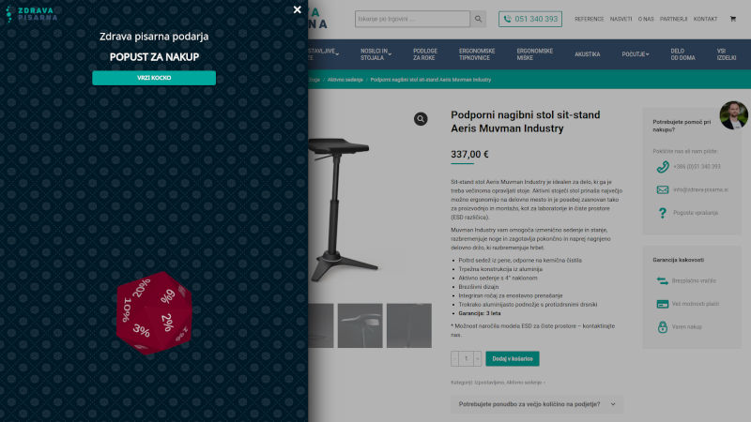This screenshot has height=422, width=751.
Task: Increase product quantity with plus stepper
Action: click(478, 359)
